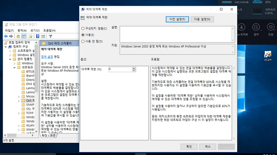Click the Filter funnel toolbar icon

point(50,36)
